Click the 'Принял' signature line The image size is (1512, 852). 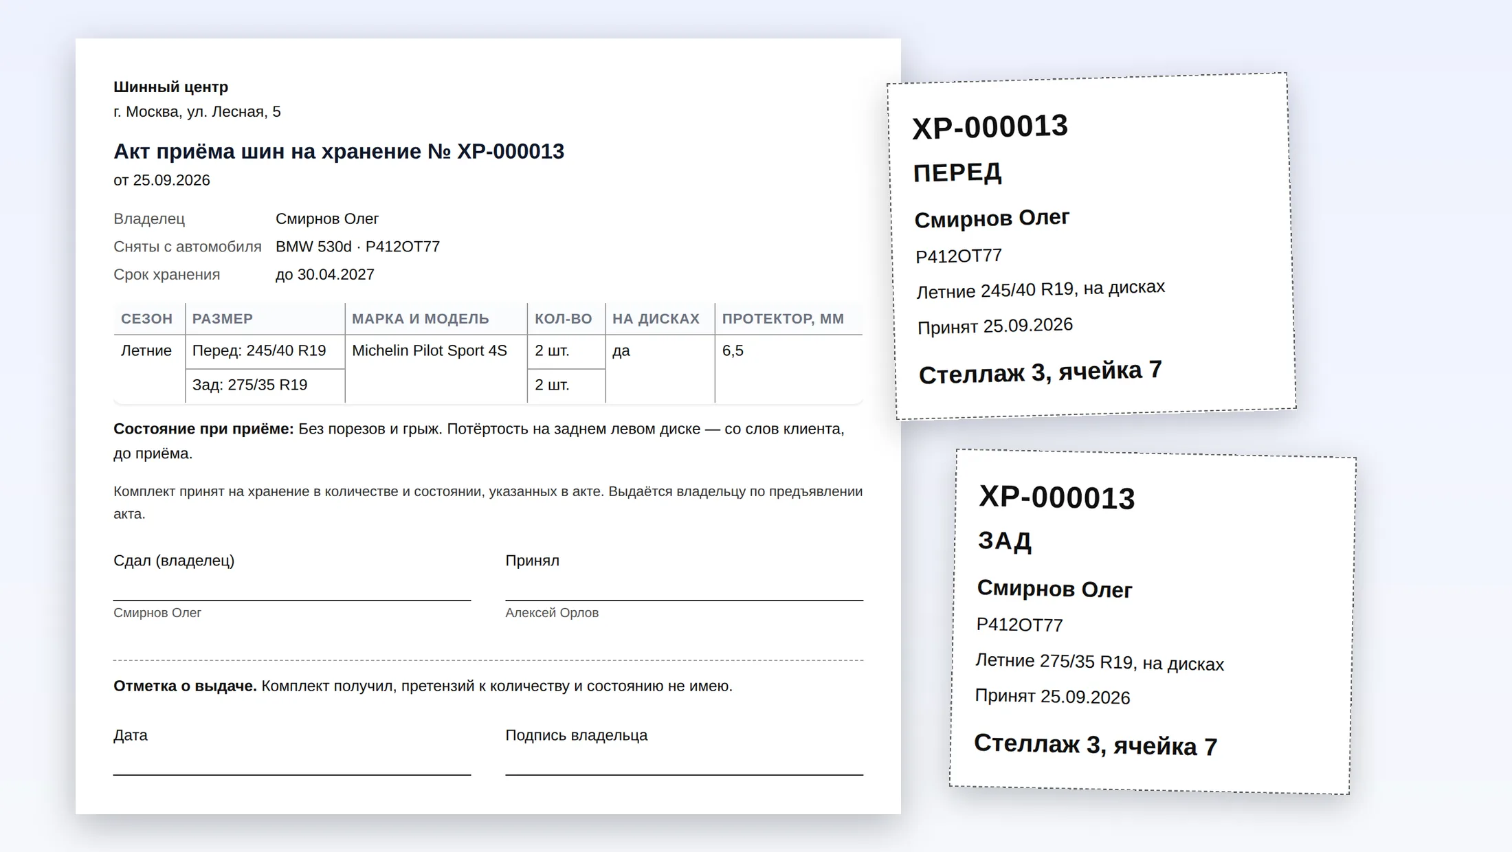(x=685, y=600)
